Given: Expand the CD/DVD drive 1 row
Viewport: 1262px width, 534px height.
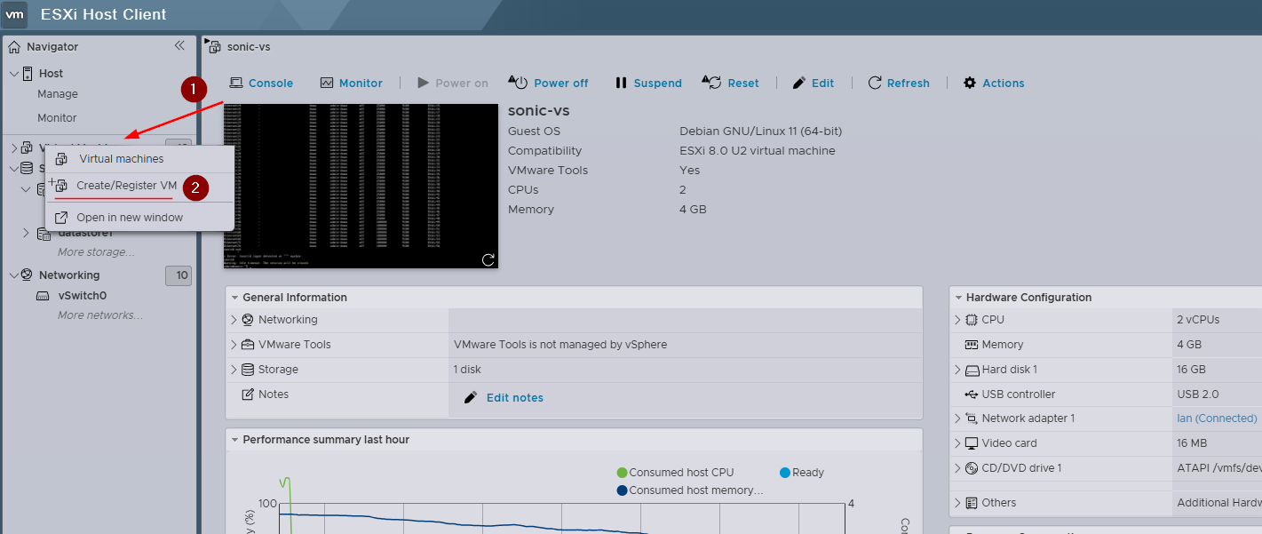Looking at the screenshot, I should tap(958, 468).
